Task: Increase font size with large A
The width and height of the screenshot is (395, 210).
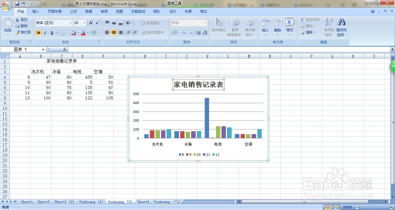Action: (91, 23)
